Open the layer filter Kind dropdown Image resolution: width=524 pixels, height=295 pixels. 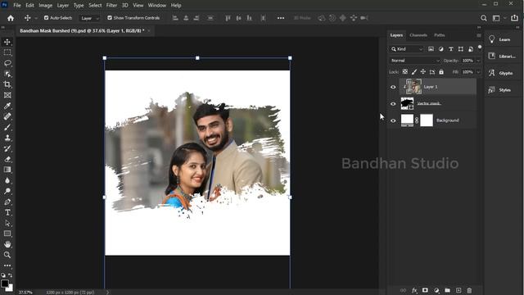click(x=406, y=49)
